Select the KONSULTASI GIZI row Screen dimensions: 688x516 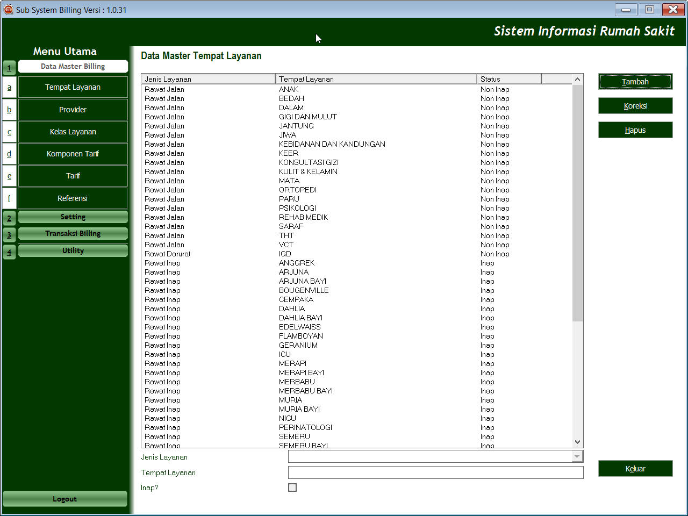point(357,162)
